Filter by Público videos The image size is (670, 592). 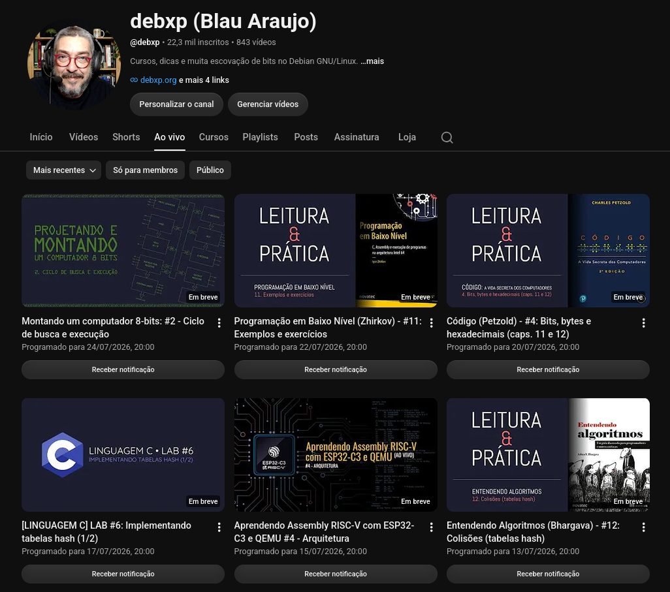(x=210, y=170)
